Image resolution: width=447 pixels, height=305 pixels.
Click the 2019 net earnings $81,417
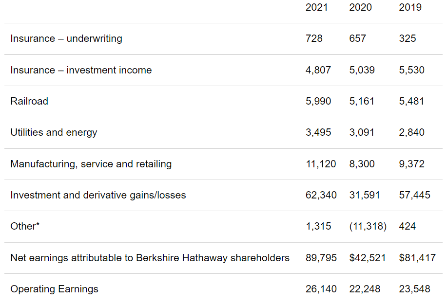coord(417,258)
